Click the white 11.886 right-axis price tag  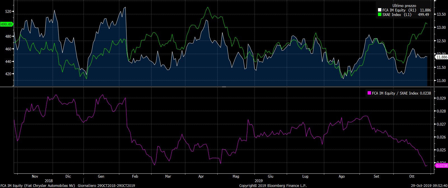442,57
